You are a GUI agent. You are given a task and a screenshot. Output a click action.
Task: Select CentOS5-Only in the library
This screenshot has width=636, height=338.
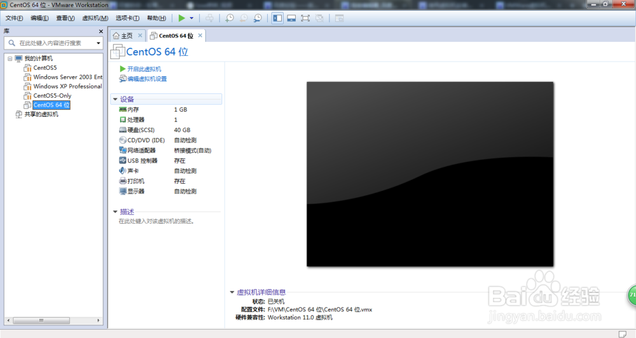click(52, 96)
